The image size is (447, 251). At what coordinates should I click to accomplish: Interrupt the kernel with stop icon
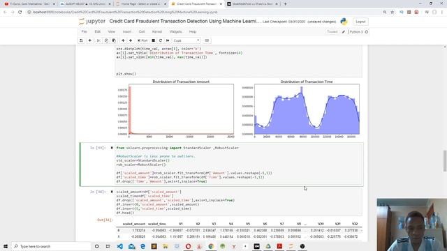coord(154,40)
